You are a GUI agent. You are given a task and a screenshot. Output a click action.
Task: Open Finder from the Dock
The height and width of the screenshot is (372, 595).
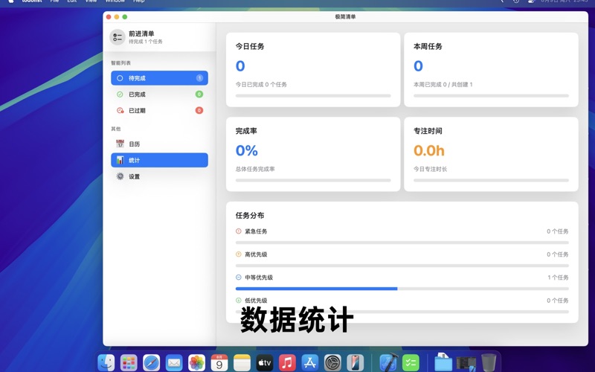point(106,363)
